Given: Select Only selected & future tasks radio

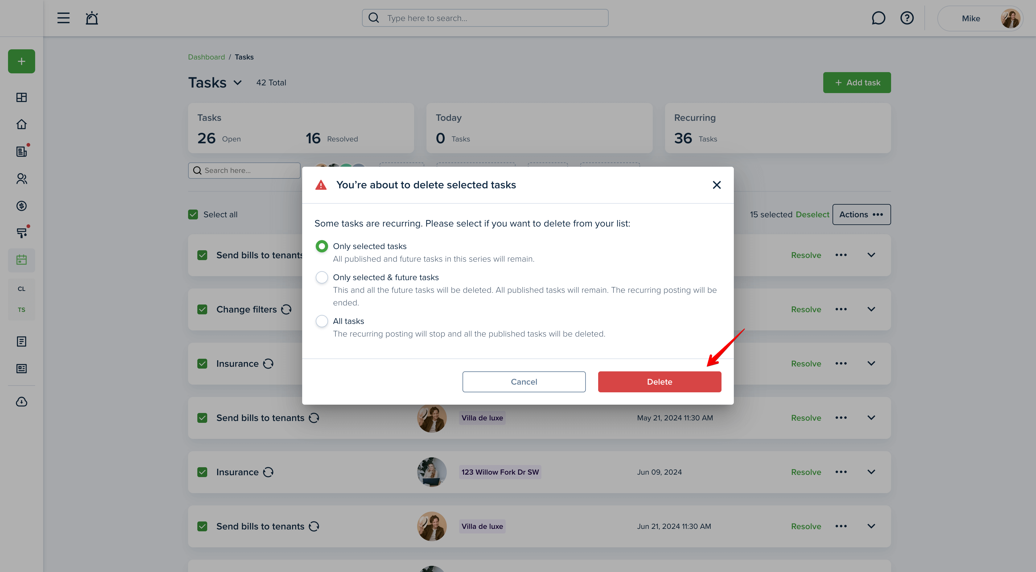Looking at the screenshot, I should click(321, 277).
